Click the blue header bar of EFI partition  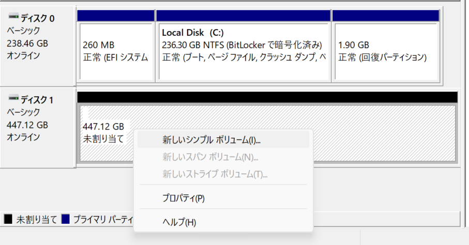116,16
